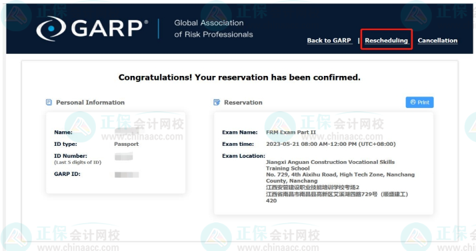
Task: Click the Chinese exam location address line
Action: point(337,194)
